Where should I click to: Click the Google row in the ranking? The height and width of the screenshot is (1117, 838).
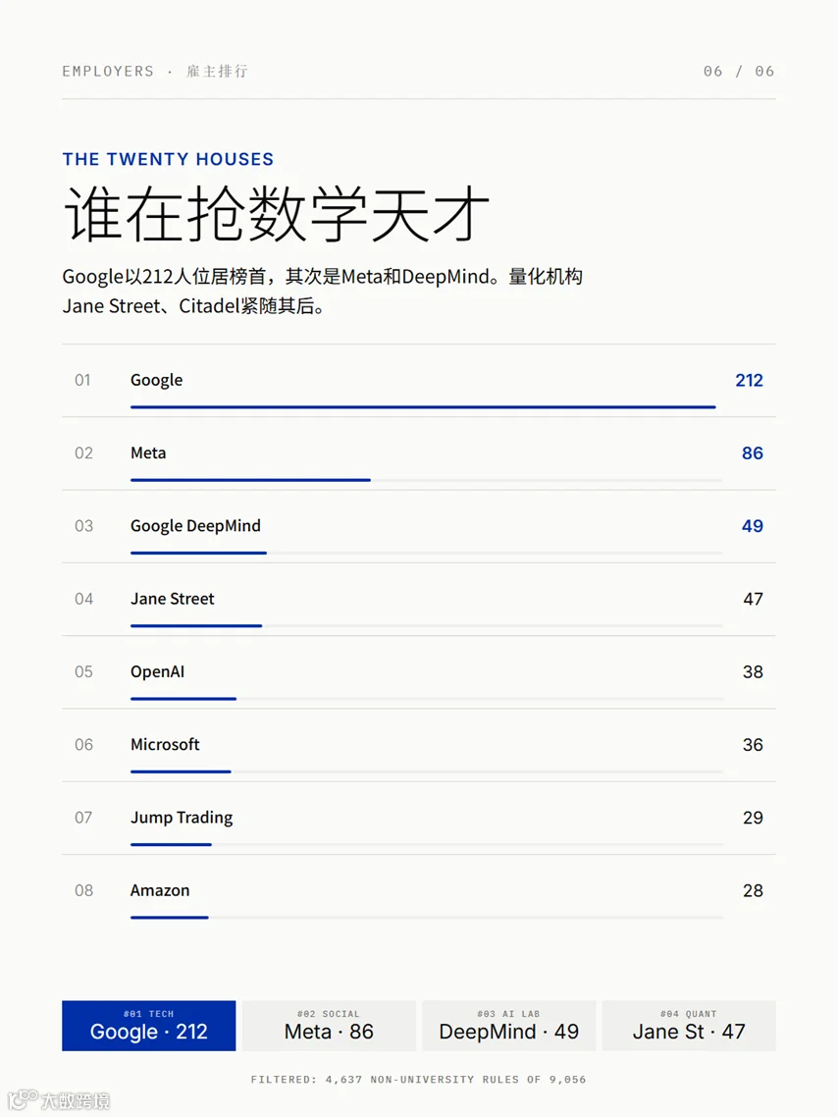pos(419,381)
